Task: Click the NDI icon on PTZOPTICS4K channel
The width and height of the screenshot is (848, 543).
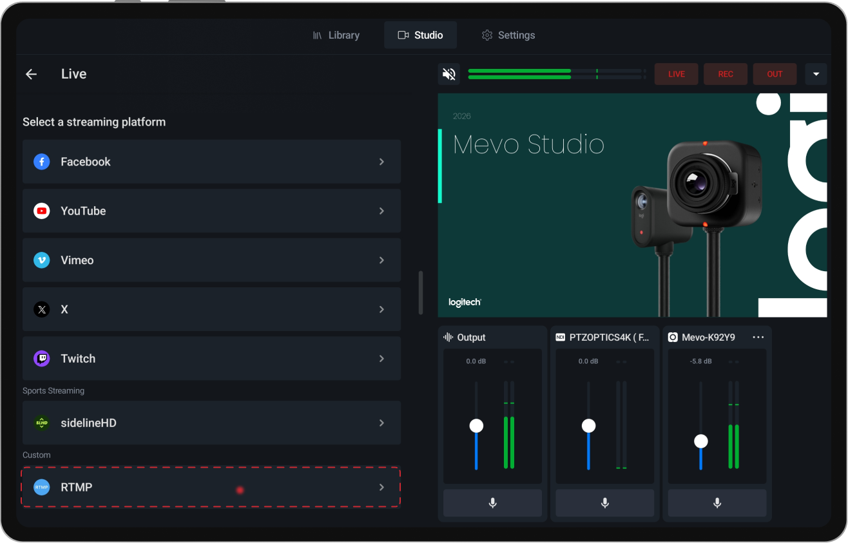Action: point(559,336)
